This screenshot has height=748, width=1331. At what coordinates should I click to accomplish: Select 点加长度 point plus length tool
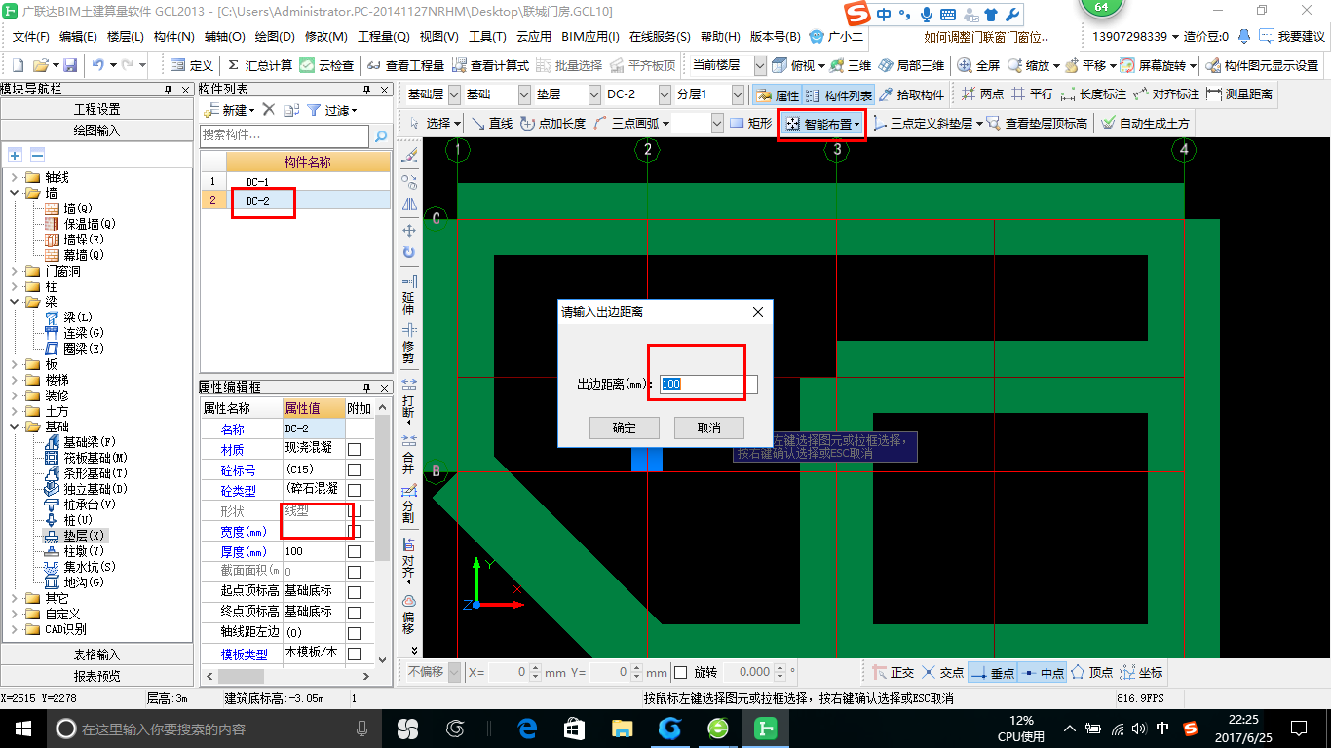tap(552, 124)
